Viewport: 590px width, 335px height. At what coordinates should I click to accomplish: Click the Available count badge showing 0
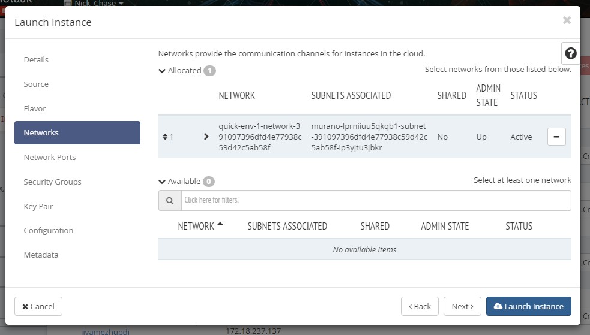click(x=209, y=182)
